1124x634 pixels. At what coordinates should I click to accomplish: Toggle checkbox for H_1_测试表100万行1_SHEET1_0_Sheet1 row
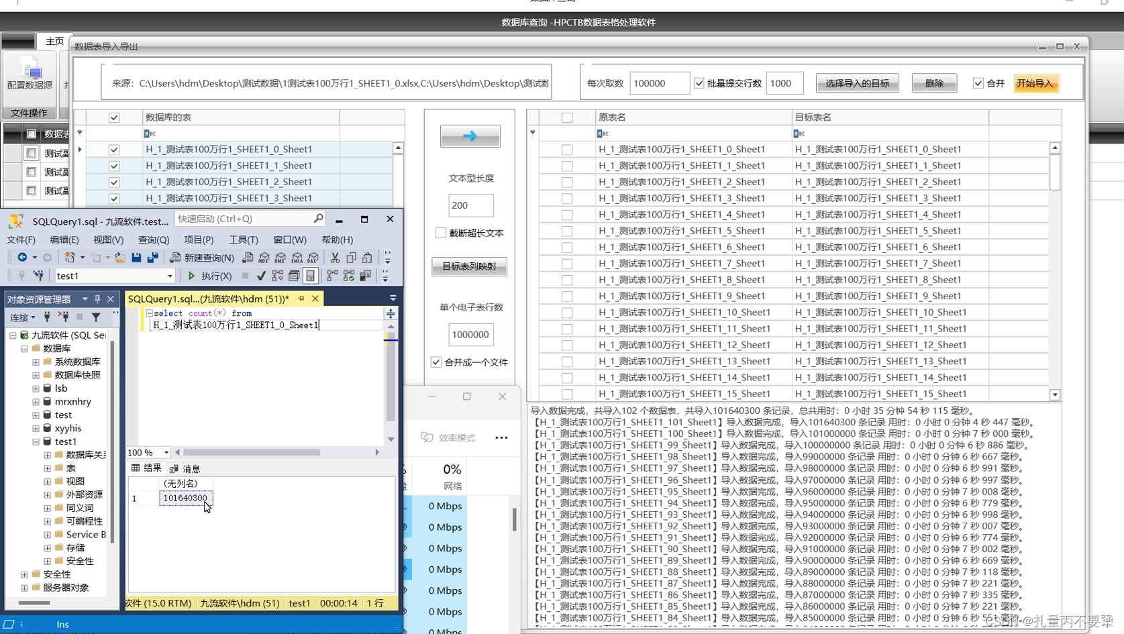point(113,149)
